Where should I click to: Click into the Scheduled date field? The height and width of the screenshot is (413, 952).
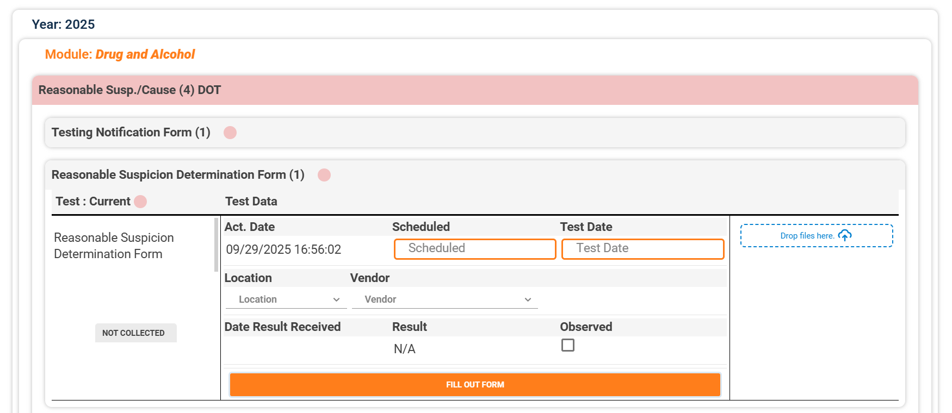pyautogui.click(x=474, y=249)
